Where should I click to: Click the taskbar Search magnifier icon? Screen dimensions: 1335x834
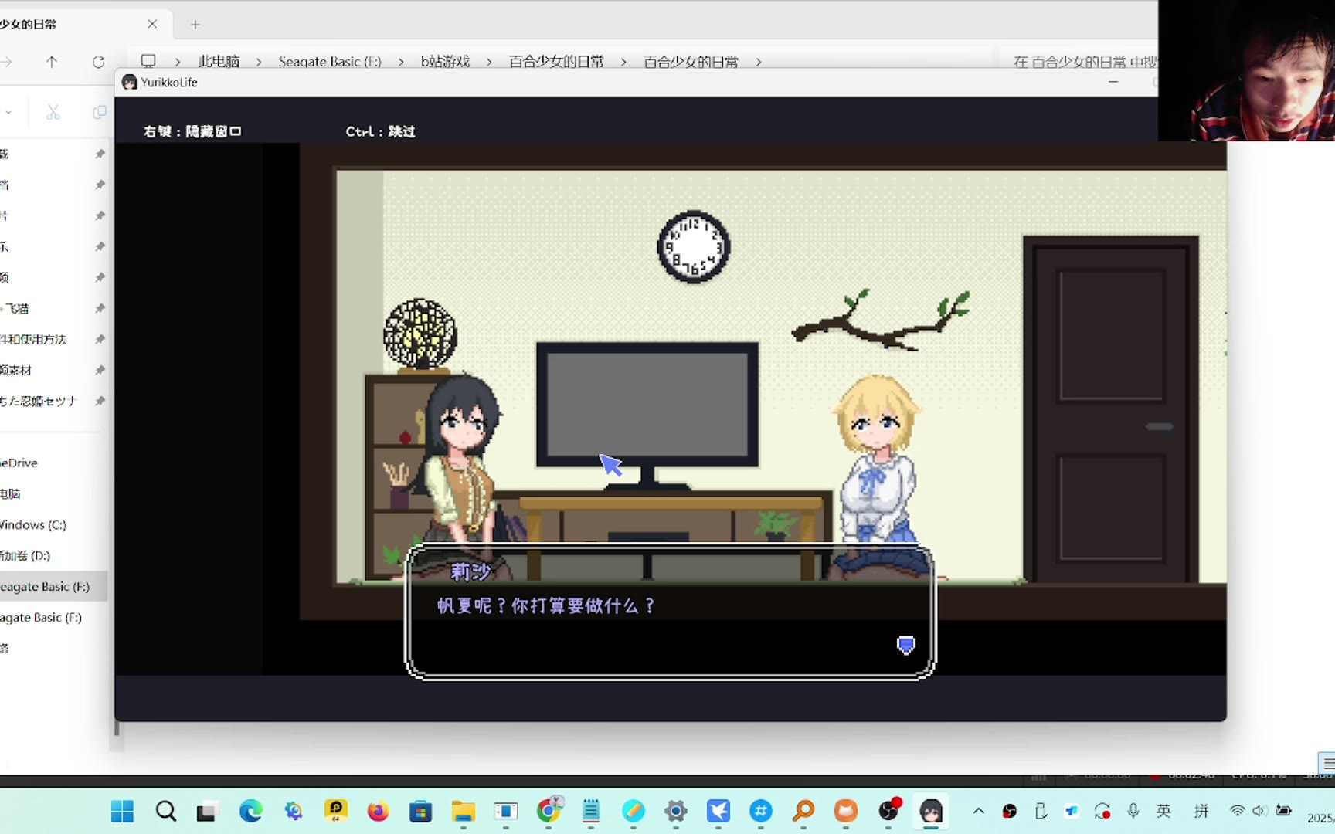tap(165, 811)
